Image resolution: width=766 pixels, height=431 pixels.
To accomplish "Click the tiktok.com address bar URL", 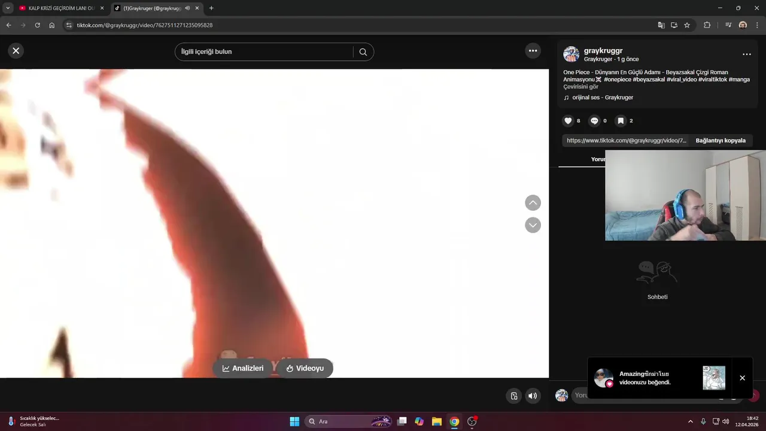I will click(x=145, y=25).
